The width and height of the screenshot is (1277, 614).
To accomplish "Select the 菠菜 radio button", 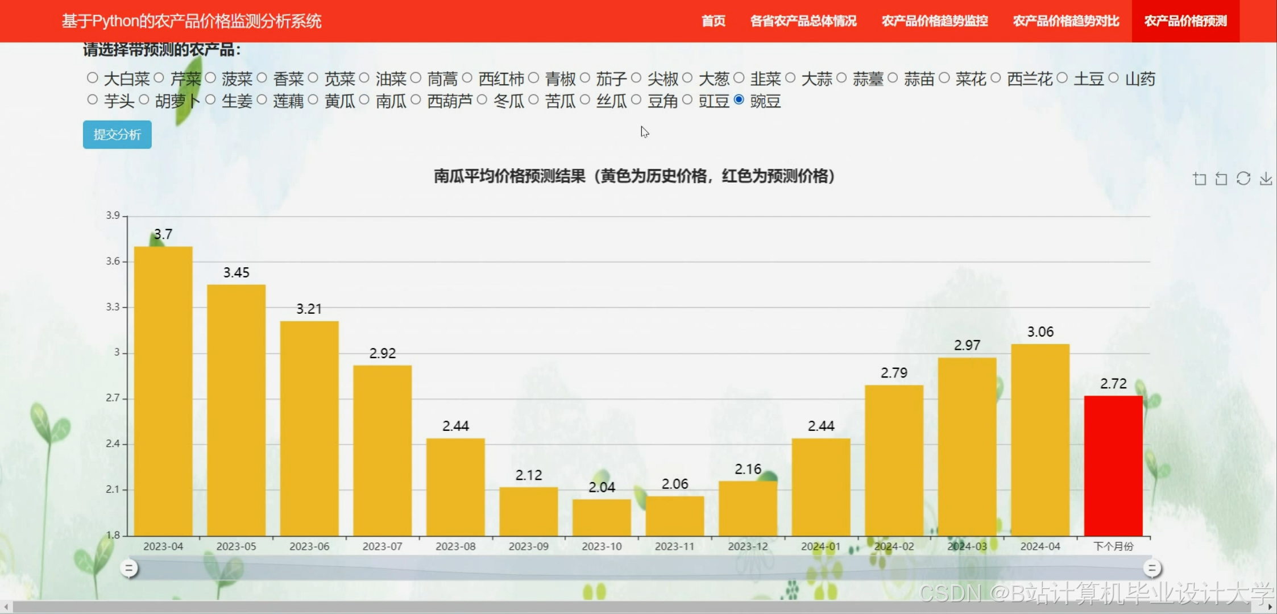I will coord(210,77).
